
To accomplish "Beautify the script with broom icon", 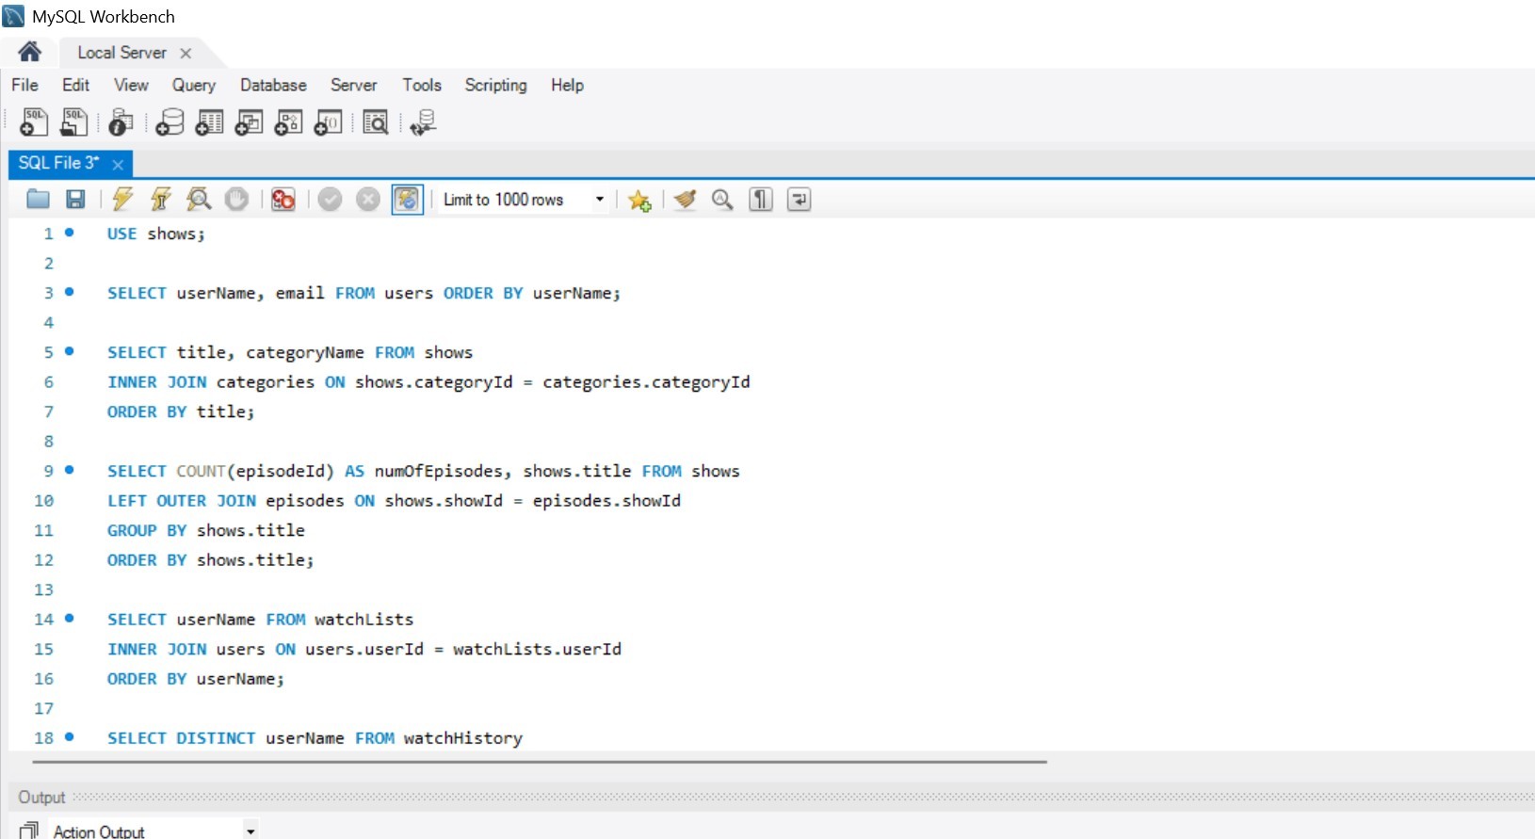I will 685,199.
